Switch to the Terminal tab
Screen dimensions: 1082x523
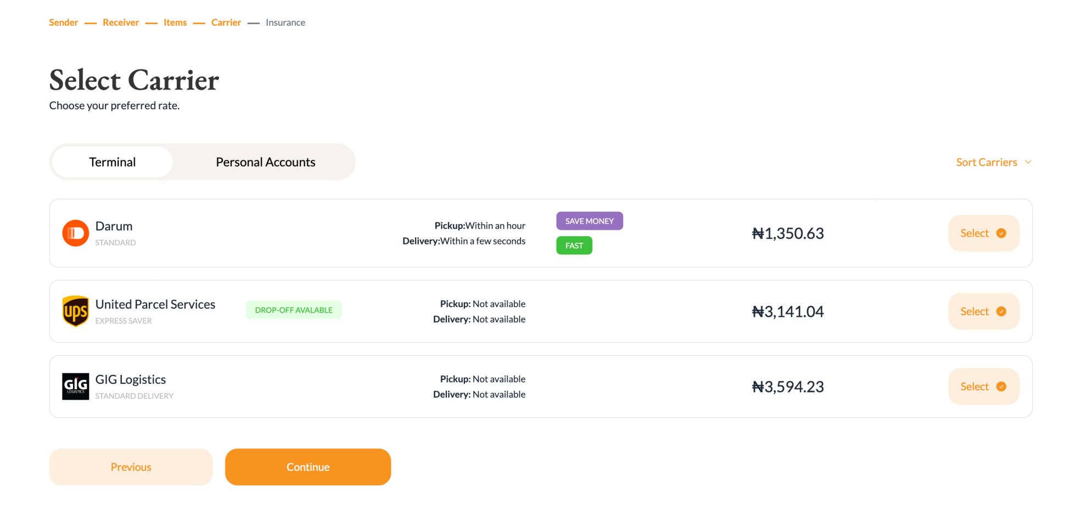[x=113, y=162]
